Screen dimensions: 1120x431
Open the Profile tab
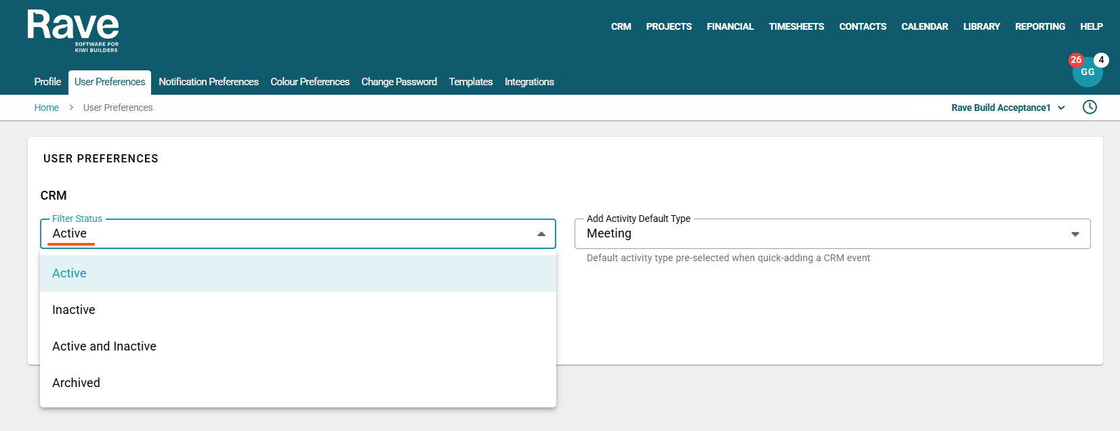(47, 82)
